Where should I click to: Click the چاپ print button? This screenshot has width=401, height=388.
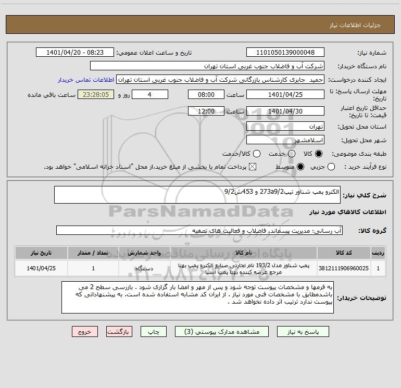pos(154,332)
